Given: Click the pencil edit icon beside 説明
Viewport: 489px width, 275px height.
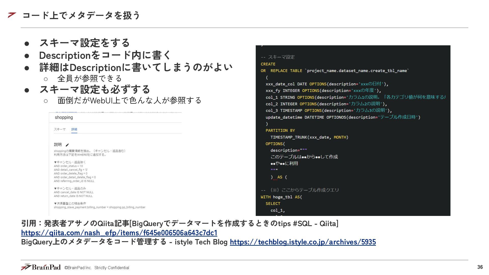Looking at the screenshot, I should tap(67, 145).
